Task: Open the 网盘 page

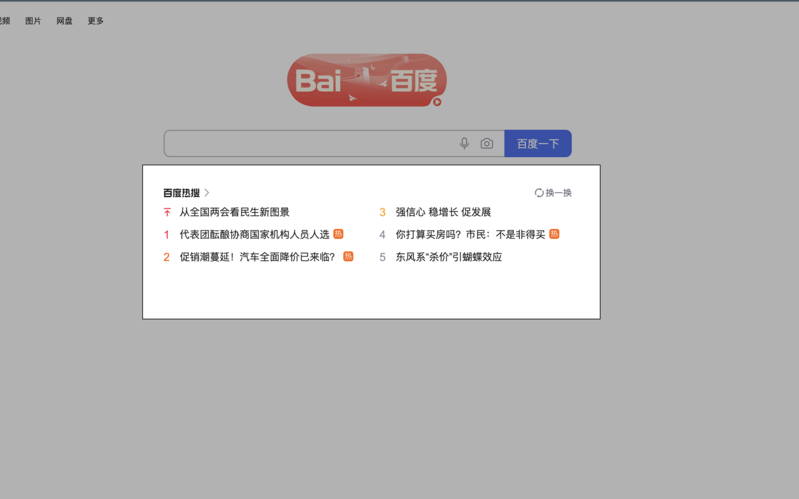Action: coord(64,21)
